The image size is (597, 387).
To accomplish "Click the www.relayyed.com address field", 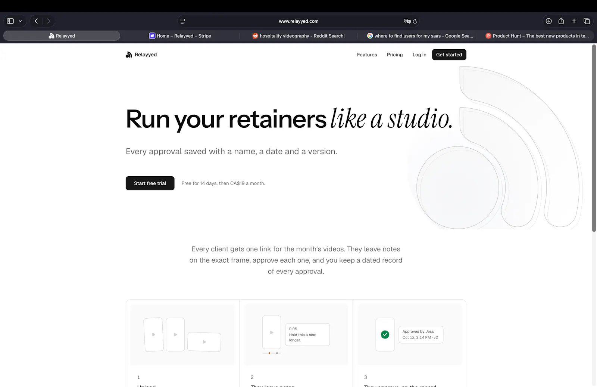I will [x=298, y=21].
